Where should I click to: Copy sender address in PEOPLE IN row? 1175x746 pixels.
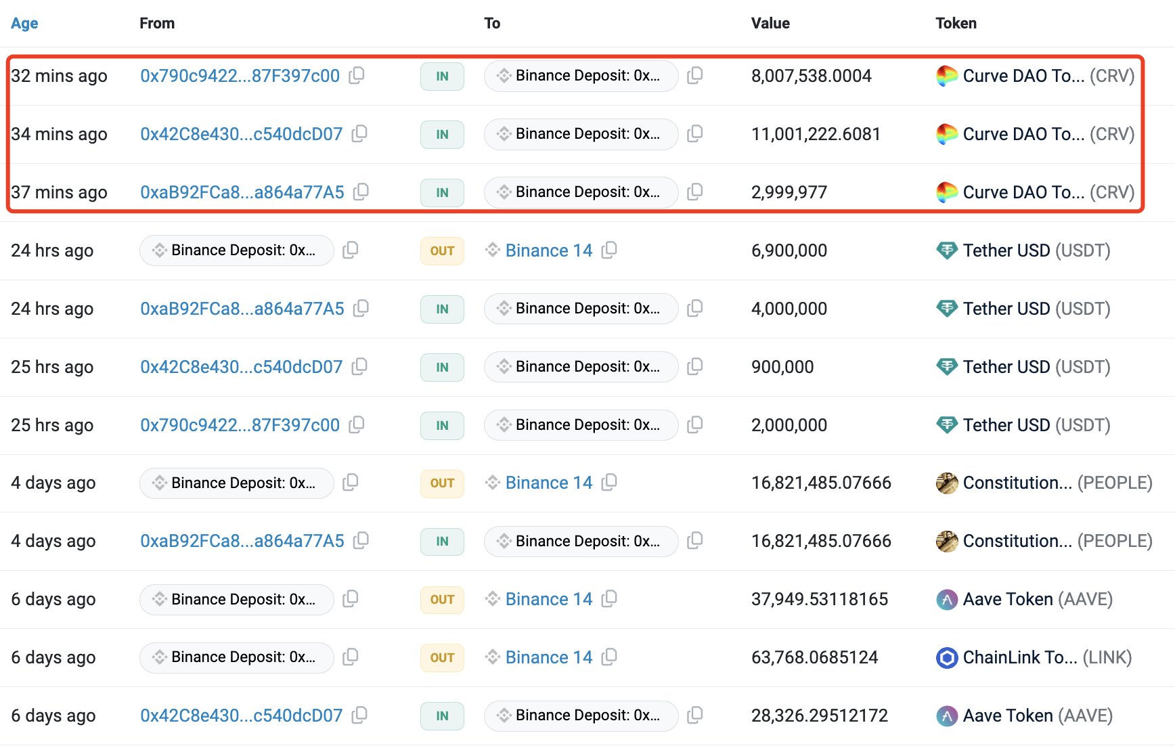point(361,540)
